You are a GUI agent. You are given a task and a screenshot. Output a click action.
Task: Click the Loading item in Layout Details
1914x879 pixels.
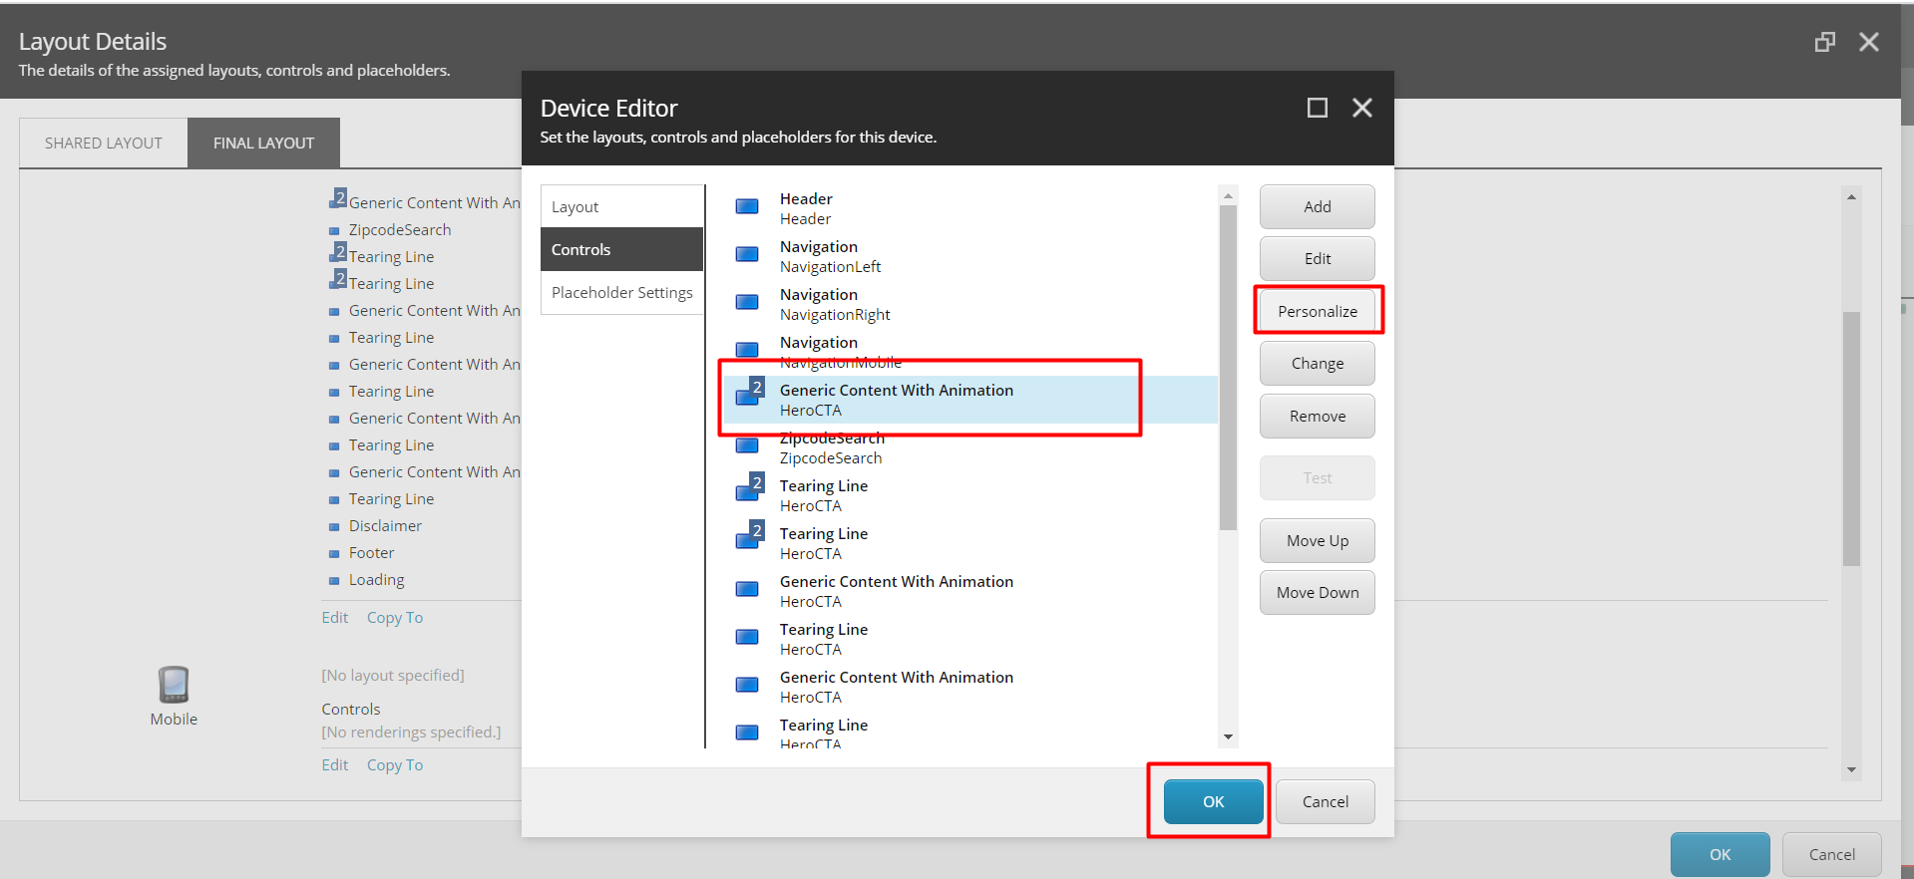click(x=376, y=579)
